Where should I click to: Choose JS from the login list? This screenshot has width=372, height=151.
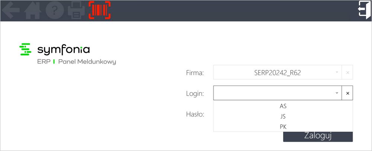point(283,117)
